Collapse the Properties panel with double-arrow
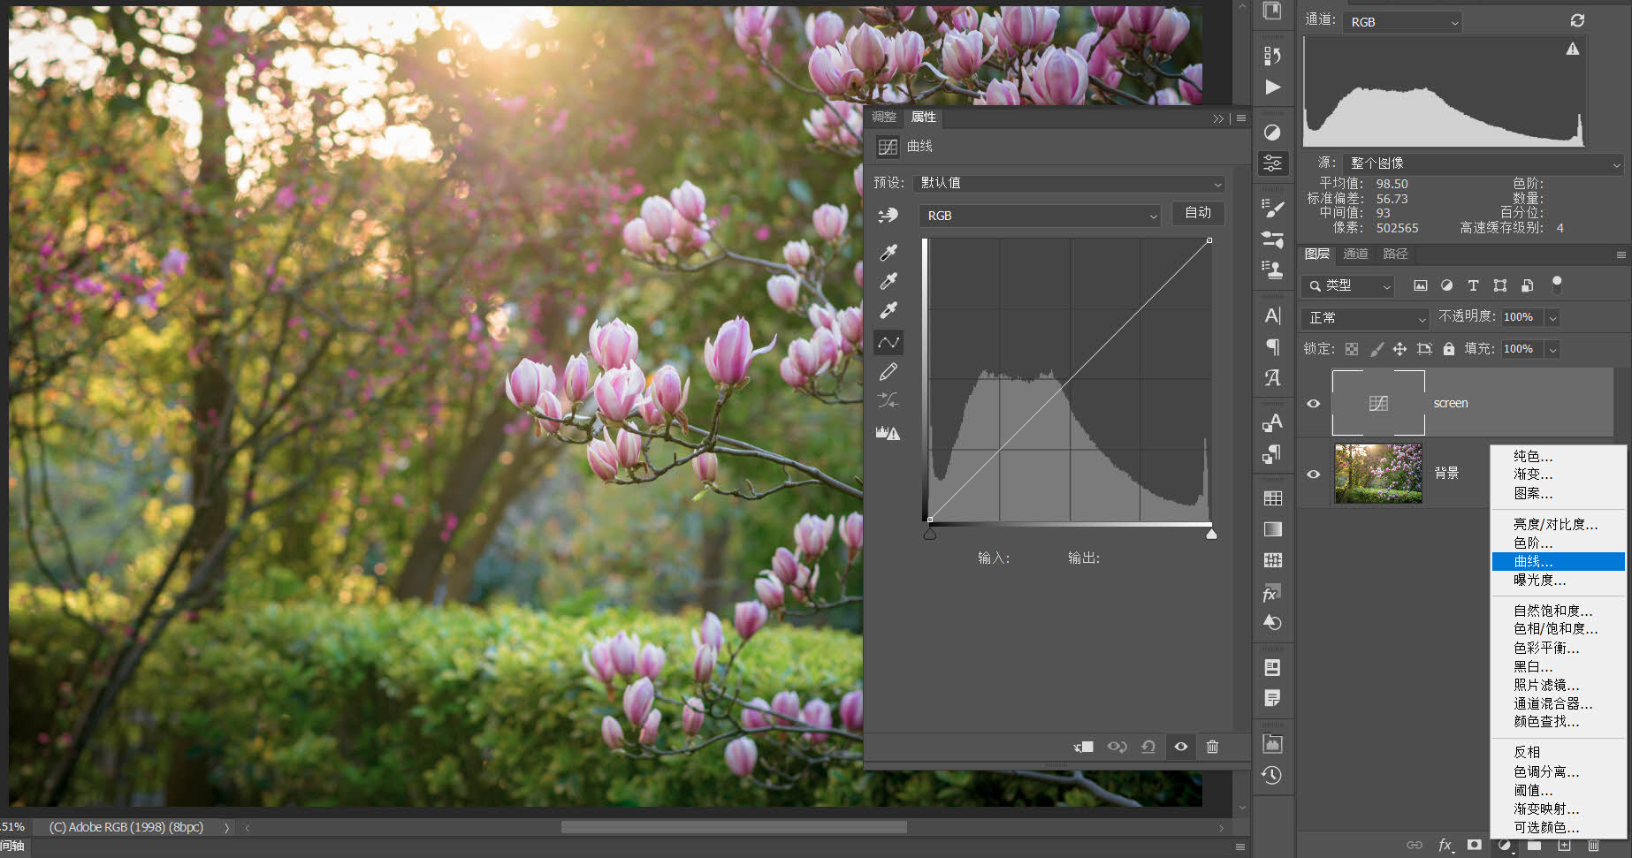The width and height of the screenshot is (1632, 858). coord(1218,118)
